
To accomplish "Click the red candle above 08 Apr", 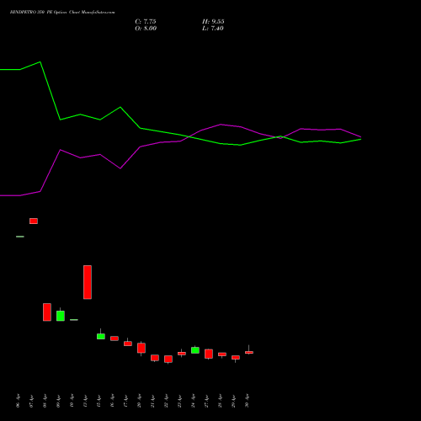I will click(x=47, y=312).
